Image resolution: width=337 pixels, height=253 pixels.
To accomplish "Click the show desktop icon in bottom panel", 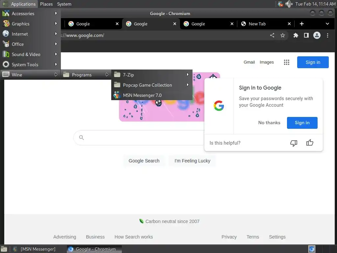I will (4, 249).
